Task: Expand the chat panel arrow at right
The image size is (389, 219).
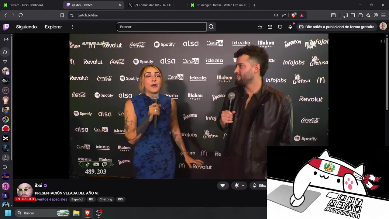Action: [382, 41]
